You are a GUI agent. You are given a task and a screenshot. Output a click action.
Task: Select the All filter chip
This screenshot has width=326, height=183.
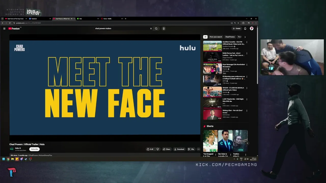pyautogui.click(x=205, y=37)
